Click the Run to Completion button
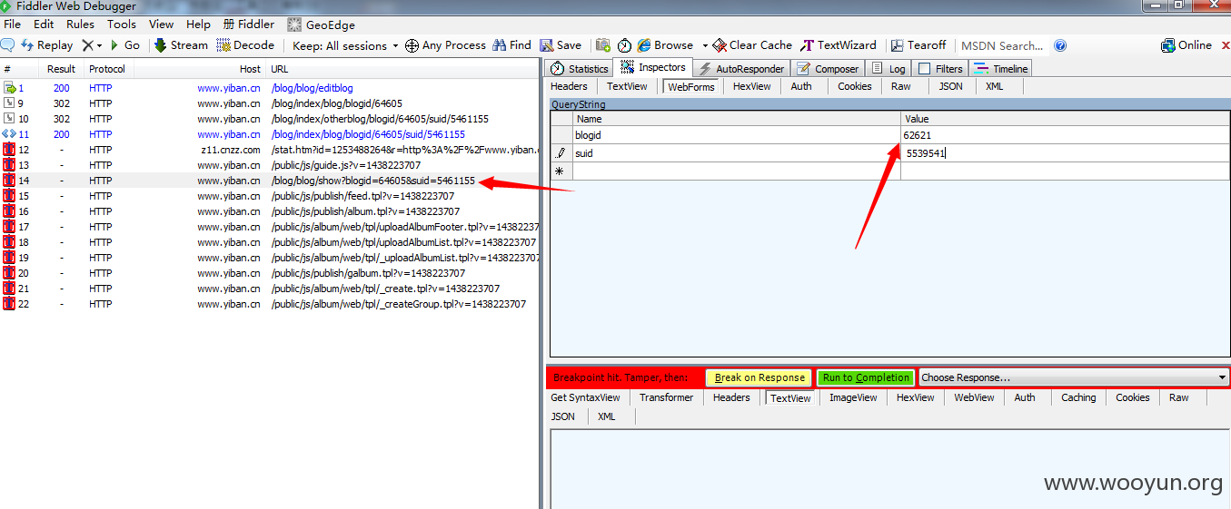The width and height of the screenshot is (1231, 509). click(866, 377)
